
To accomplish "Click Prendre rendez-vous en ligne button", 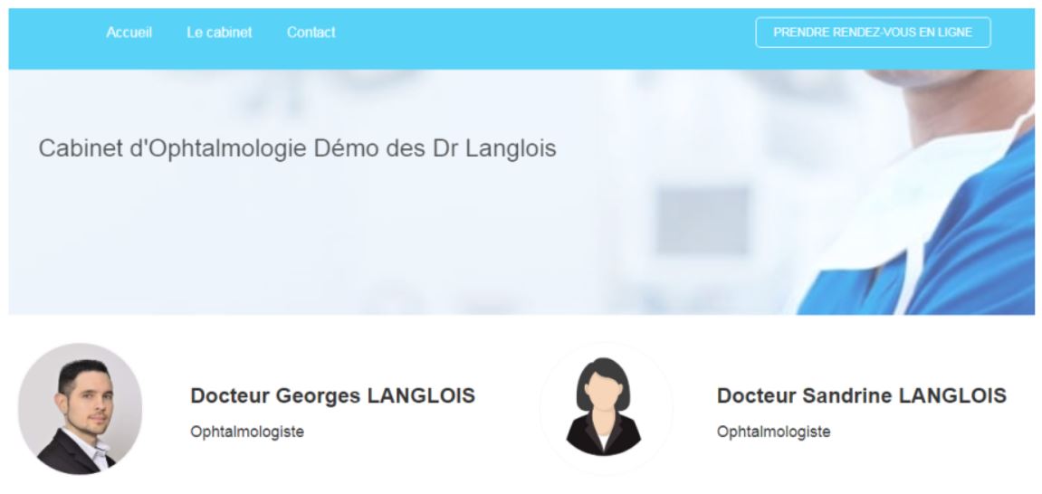I will tap(873, 32).
